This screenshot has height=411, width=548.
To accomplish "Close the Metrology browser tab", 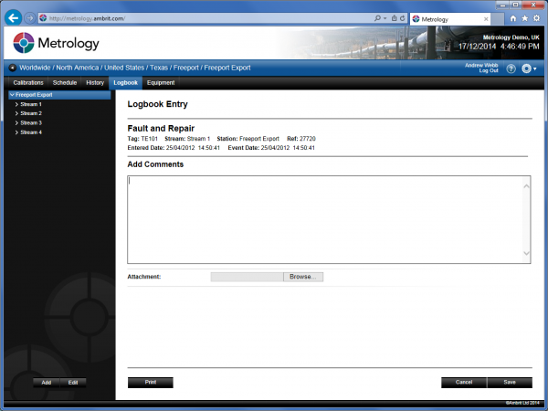I will click(486, 19).
